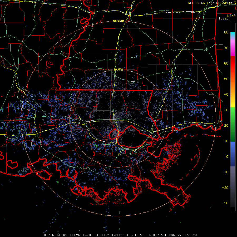Pick the green segment of the color bar
Screen dimensions: 237x237
point(233,124)
